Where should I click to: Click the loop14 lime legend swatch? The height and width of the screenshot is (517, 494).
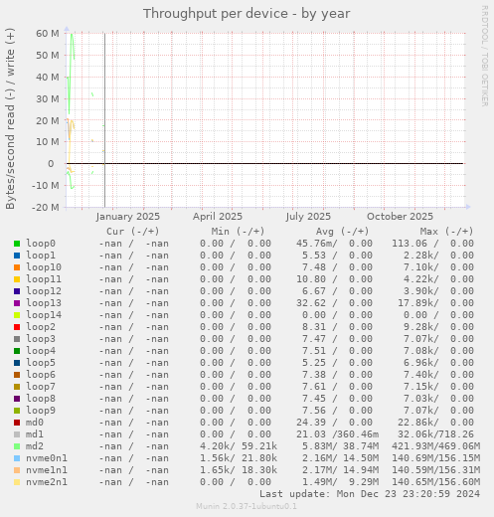17,315
